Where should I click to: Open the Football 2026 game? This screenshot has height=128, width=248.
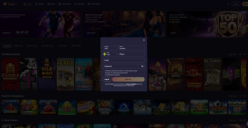click(105, 107)
